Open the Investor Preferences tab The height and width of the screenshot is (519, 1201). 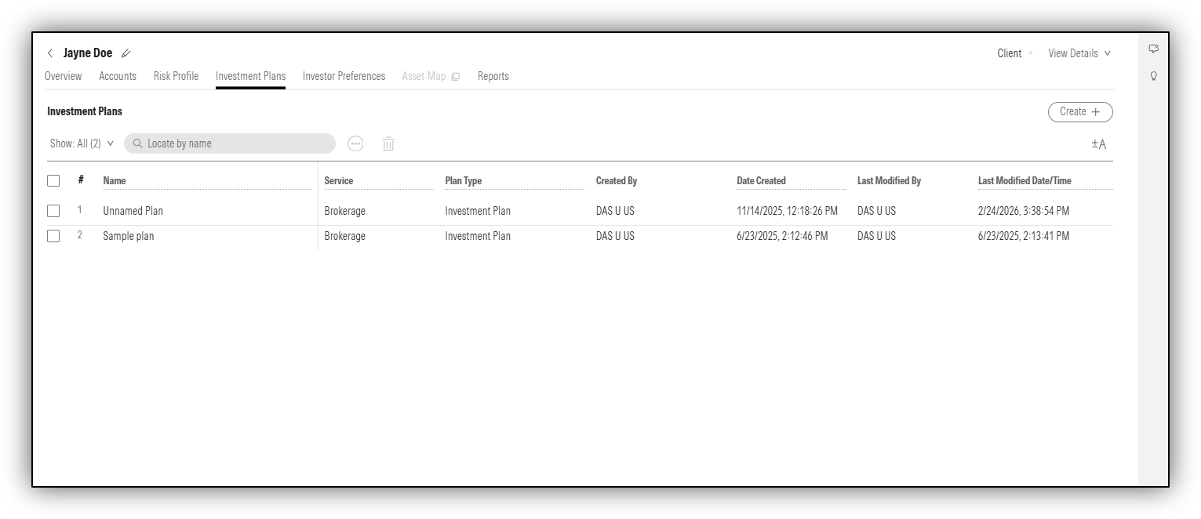[344, 76]
